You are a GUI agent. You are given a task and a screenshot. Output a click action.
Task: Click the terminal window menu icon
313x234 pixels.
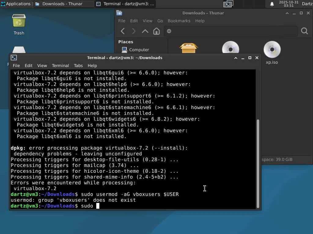click(x=13, y=58)
